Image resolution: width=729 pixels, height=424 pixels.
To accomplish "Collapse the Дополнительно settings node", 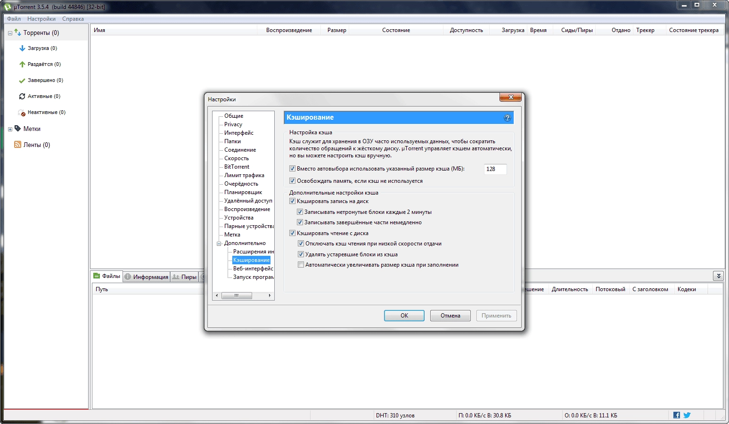I will (x=219, y=244).
